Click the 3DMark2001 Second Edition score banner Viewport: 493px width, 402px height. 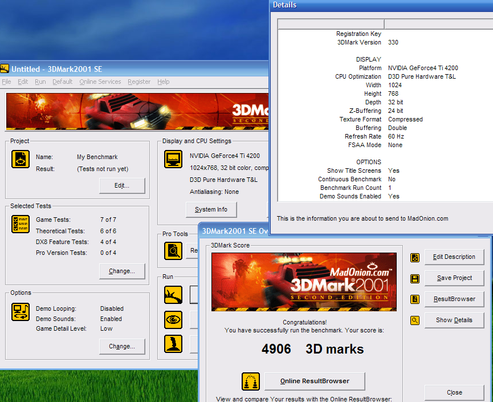coord(304,282)
